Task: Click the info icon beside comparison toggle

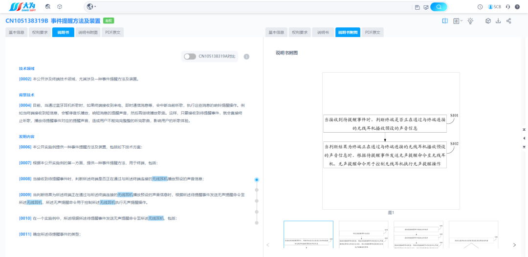Action: click(246, 57)
